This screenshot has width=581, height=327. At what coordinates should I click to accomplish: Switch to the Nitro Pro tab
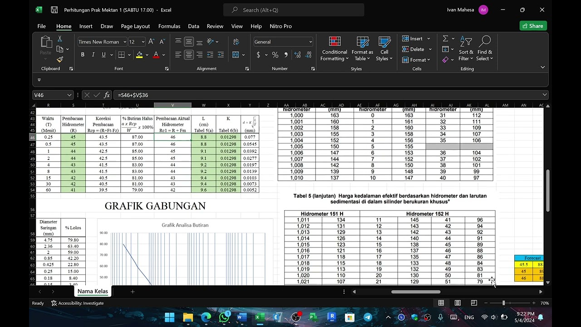tap(281, 26)
